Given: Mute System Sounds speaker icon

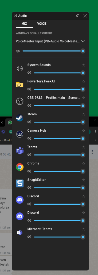Looking at the screenshot, I should tap(29, 73).
